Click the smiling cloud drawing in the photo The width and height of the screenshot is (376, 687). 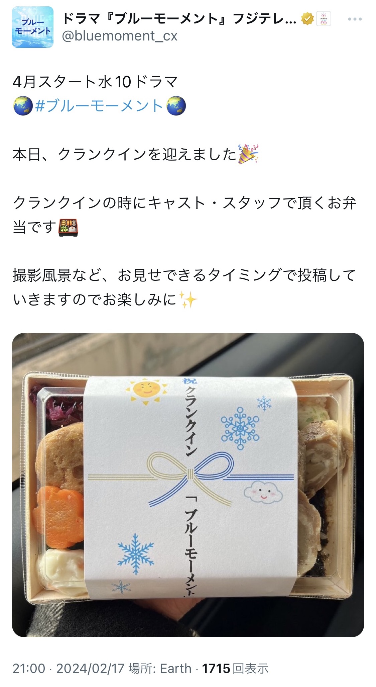[x=263, y=492]
